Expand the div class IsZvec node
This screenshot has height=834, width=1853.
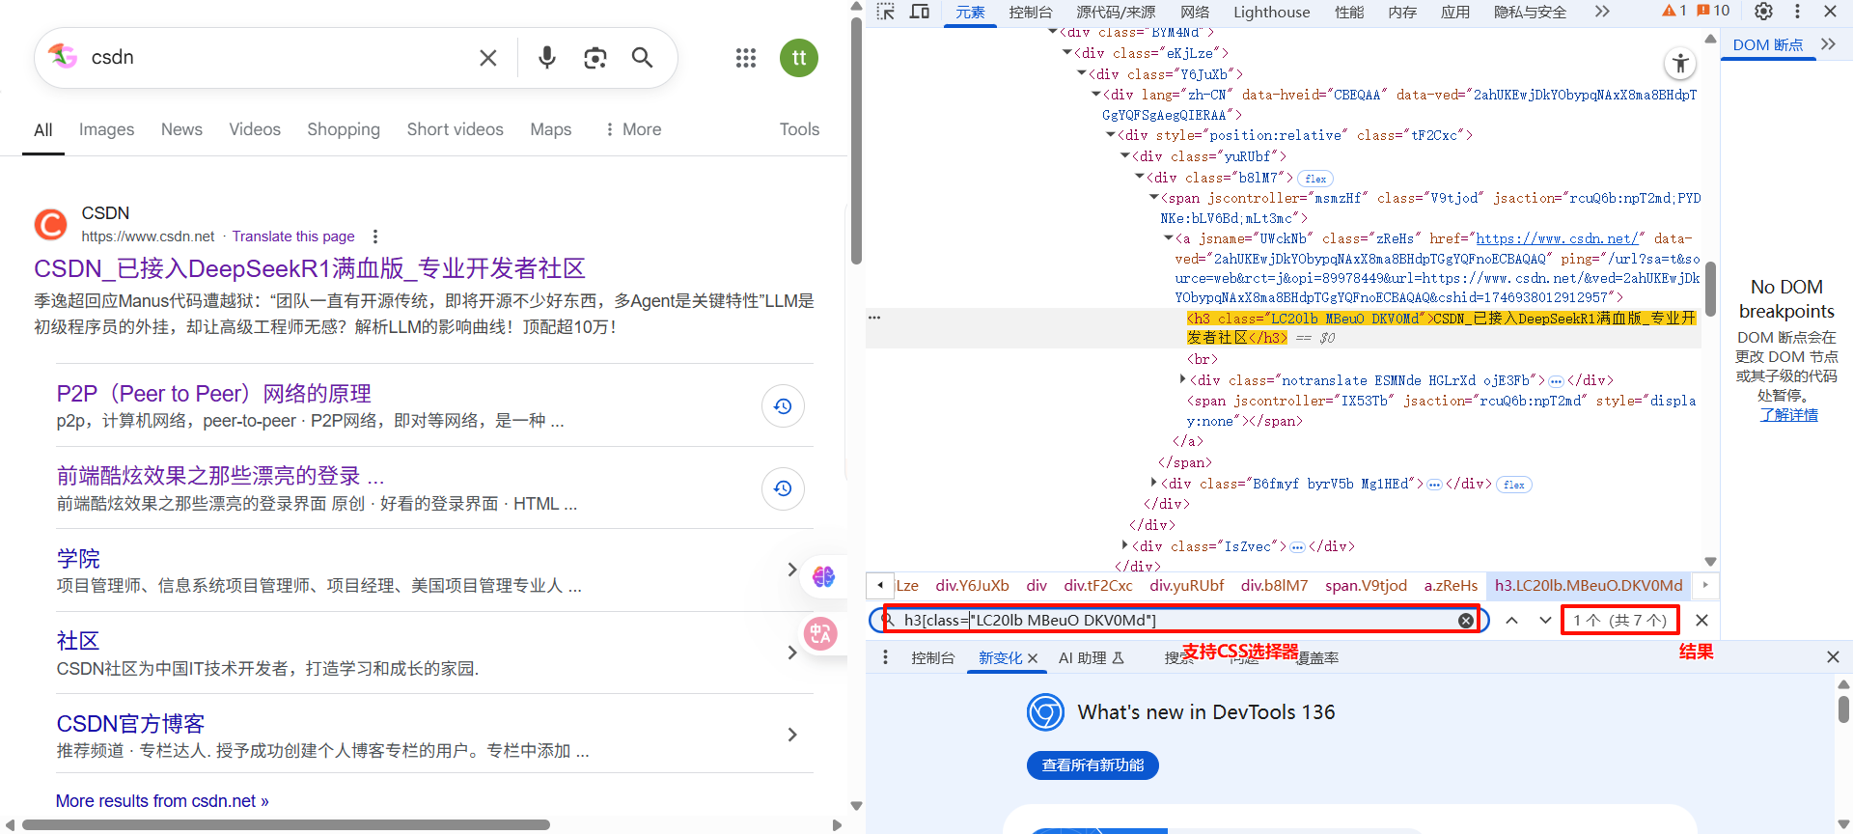pos(1125,545)
